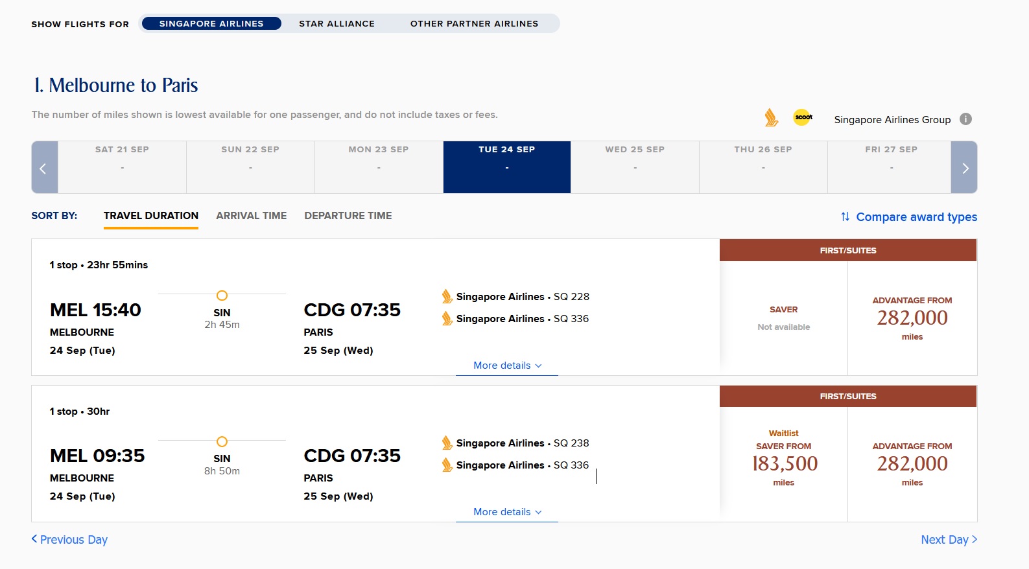Click SIN stopover circle on 8h 50m flight
1029x569 pixels.
[x=222, y=442]
